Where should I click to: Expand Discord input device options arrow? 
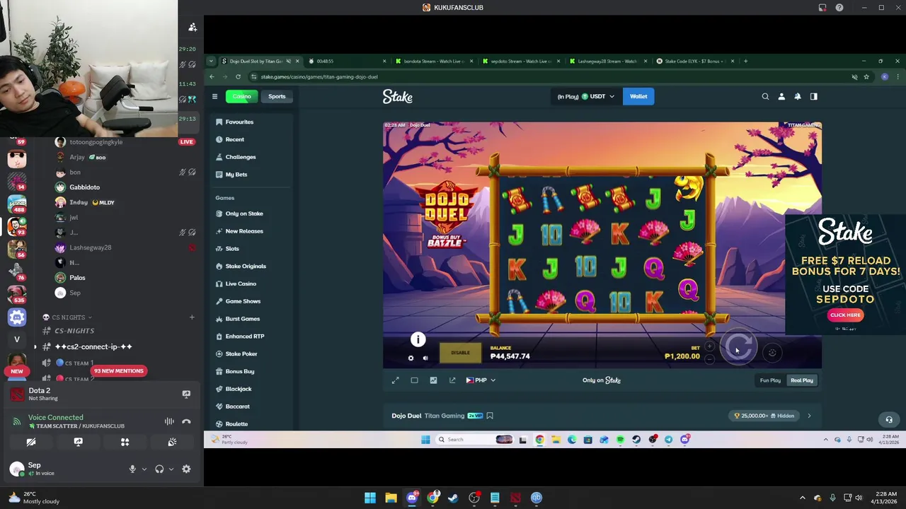[144, 469]
